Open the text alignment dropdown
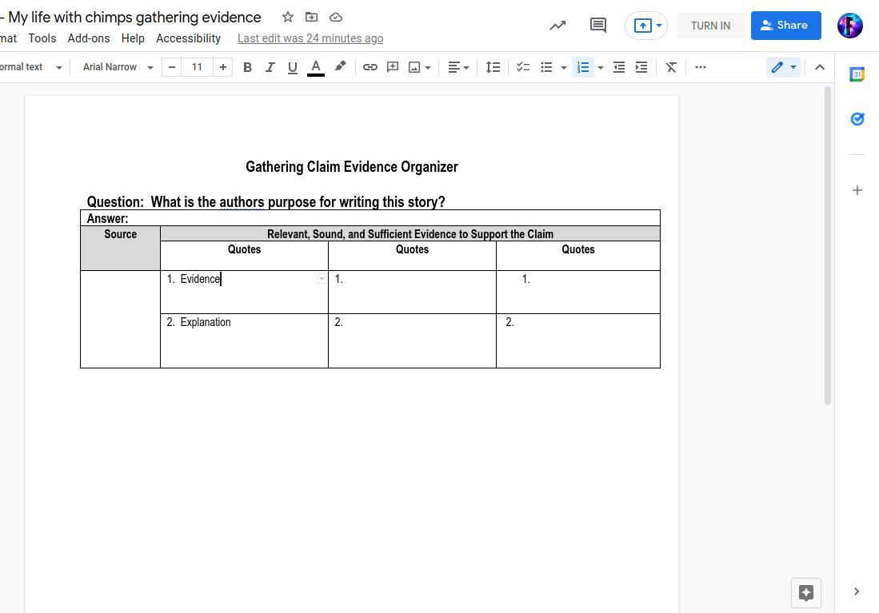 point(458,67)
